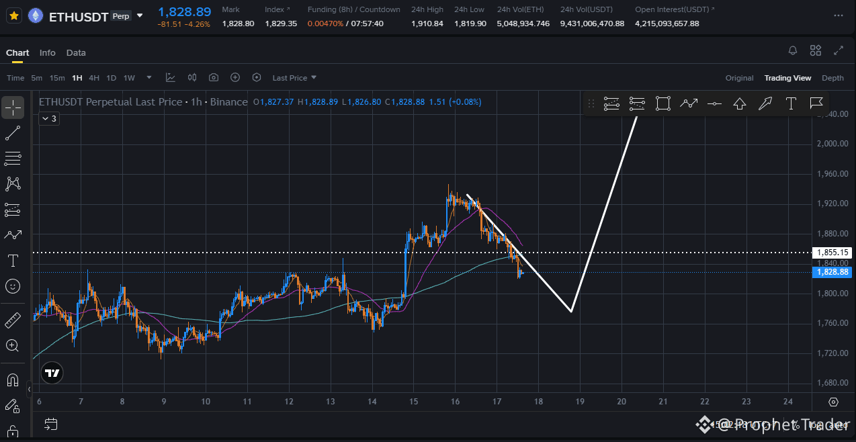The height and width of the screenshot is (442, 856).
Task: Select the 15m timeframe
Action: [x=57, y=78]
